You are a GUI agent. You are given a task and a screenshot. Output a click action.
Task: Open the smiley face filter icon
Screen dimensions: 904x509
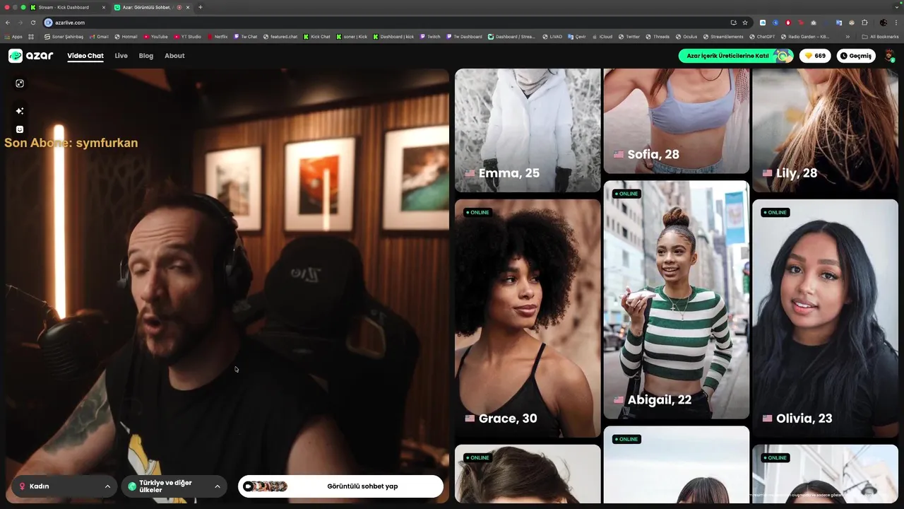click(20, 129)
